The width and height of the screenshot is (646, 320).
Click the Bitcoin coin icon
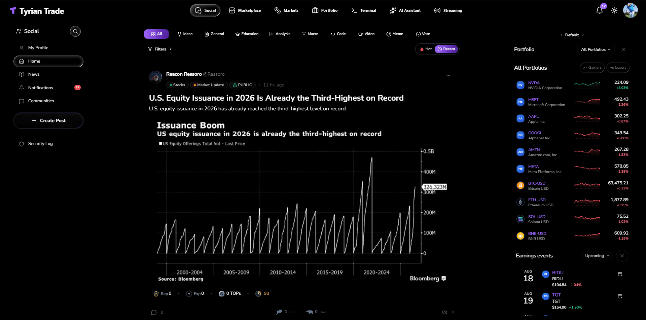(x=521, y=186)
